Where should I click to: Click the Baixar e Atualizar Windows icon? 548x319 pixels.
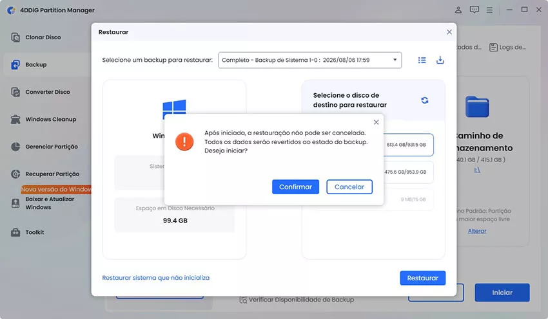[x=15, y=203]
